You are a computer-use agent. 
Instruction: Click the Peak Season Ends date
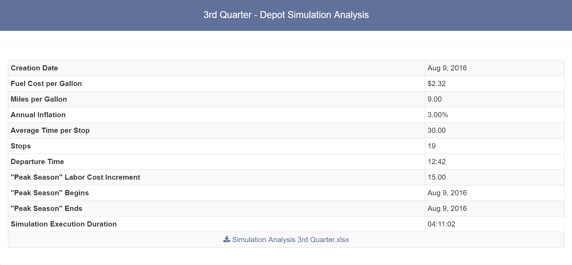coord(447,208)
